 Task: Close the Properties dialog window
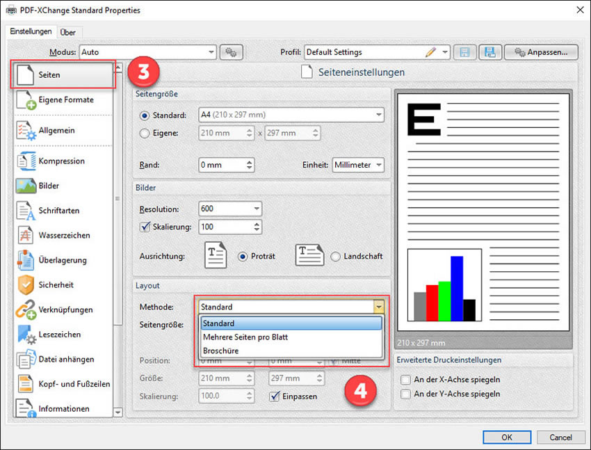tap(580, 10)
